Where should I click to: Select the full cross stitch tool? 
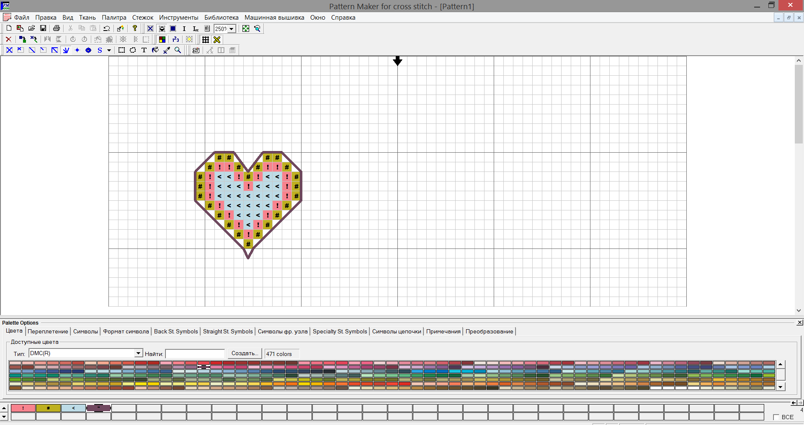tap(9, 50)
